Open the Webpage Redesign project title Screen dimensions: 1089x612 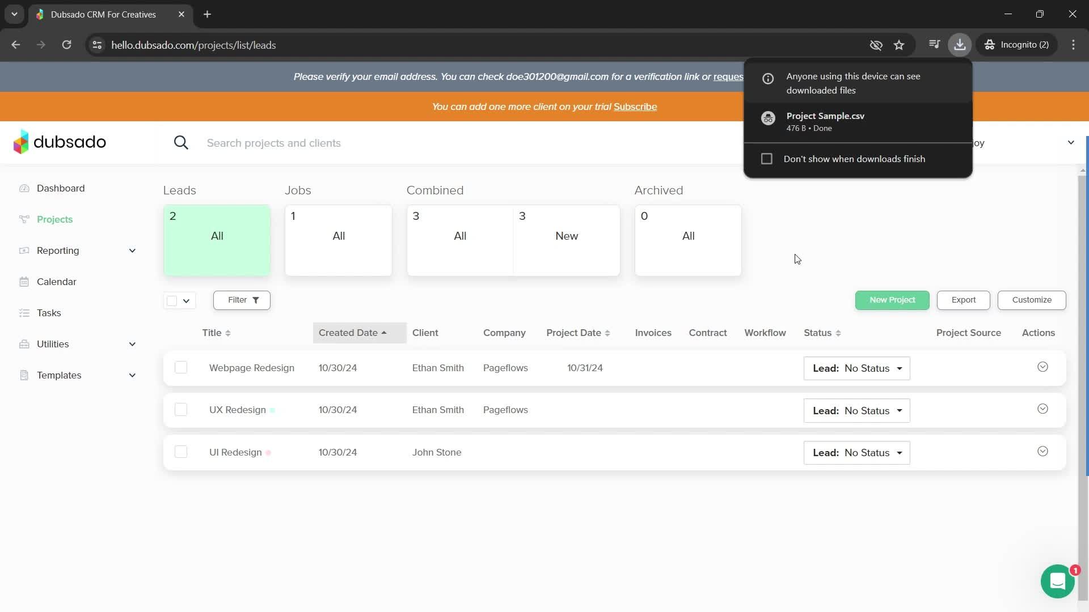point(252,368)
